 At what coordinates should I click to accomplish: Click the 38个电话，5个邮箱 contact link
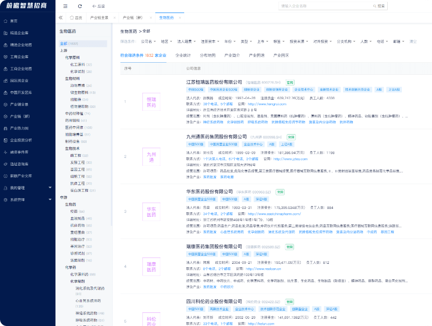pos(218,104)
